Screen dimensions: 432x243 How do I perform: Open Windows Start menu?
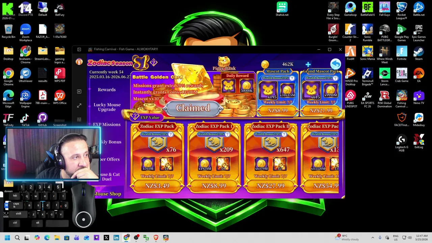(7, 238)
